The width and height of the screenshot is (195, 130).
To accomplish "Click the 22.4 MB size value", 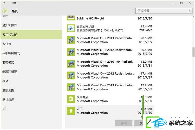I will coord(146,26).
